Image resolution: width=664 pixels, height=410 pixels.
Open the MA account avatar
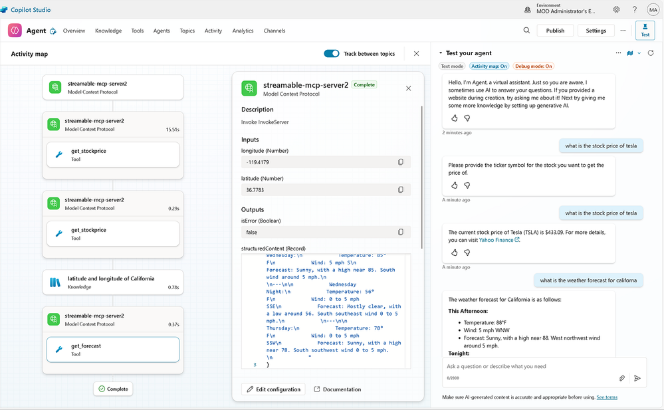[x=653, y=9]
